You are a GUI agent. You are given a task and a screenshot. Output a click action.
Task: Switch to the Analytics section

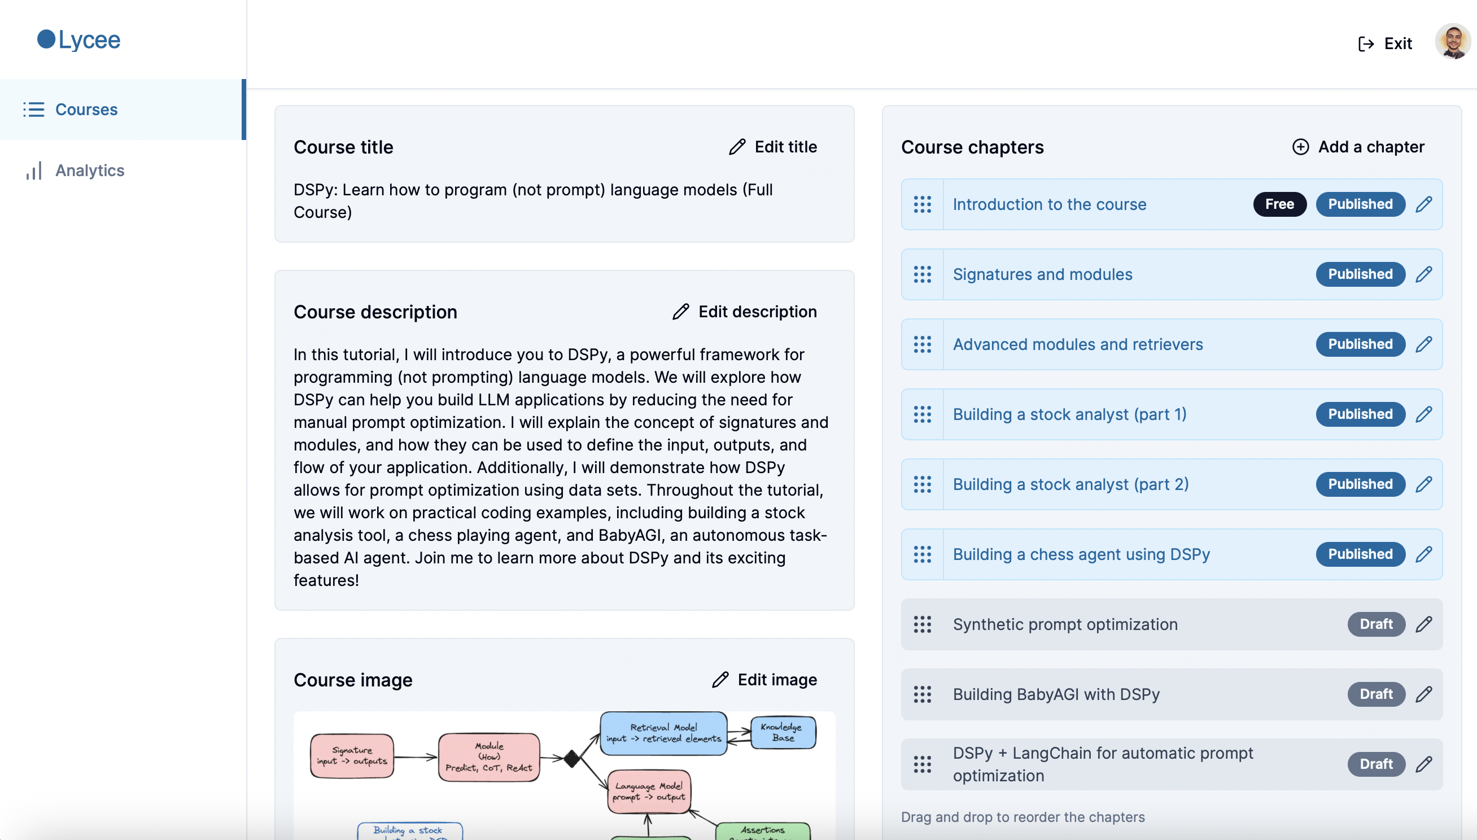point(89,171)
